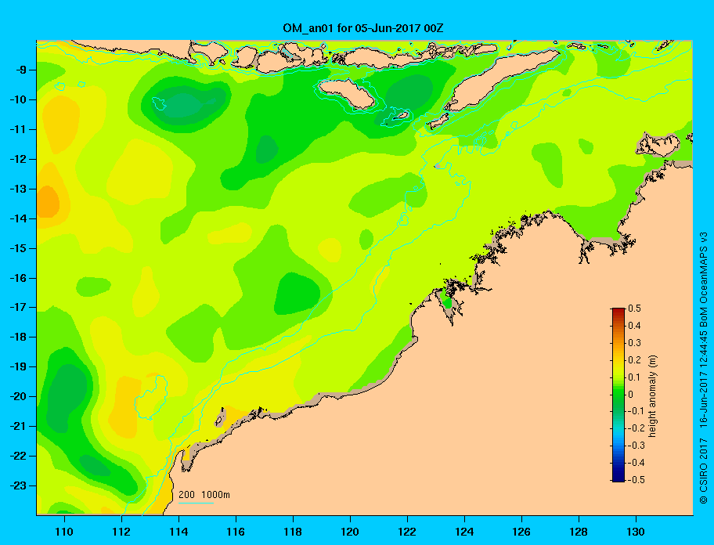Click the latitude label -13
This screenshot has width=714, height=545.
pyautogui.click(x=18, y=189)
